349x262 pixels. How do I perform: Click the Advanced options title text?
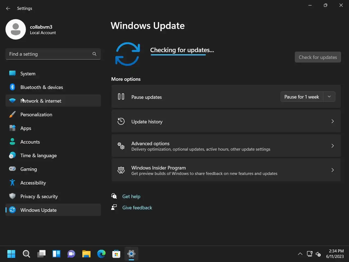[150, 143]
